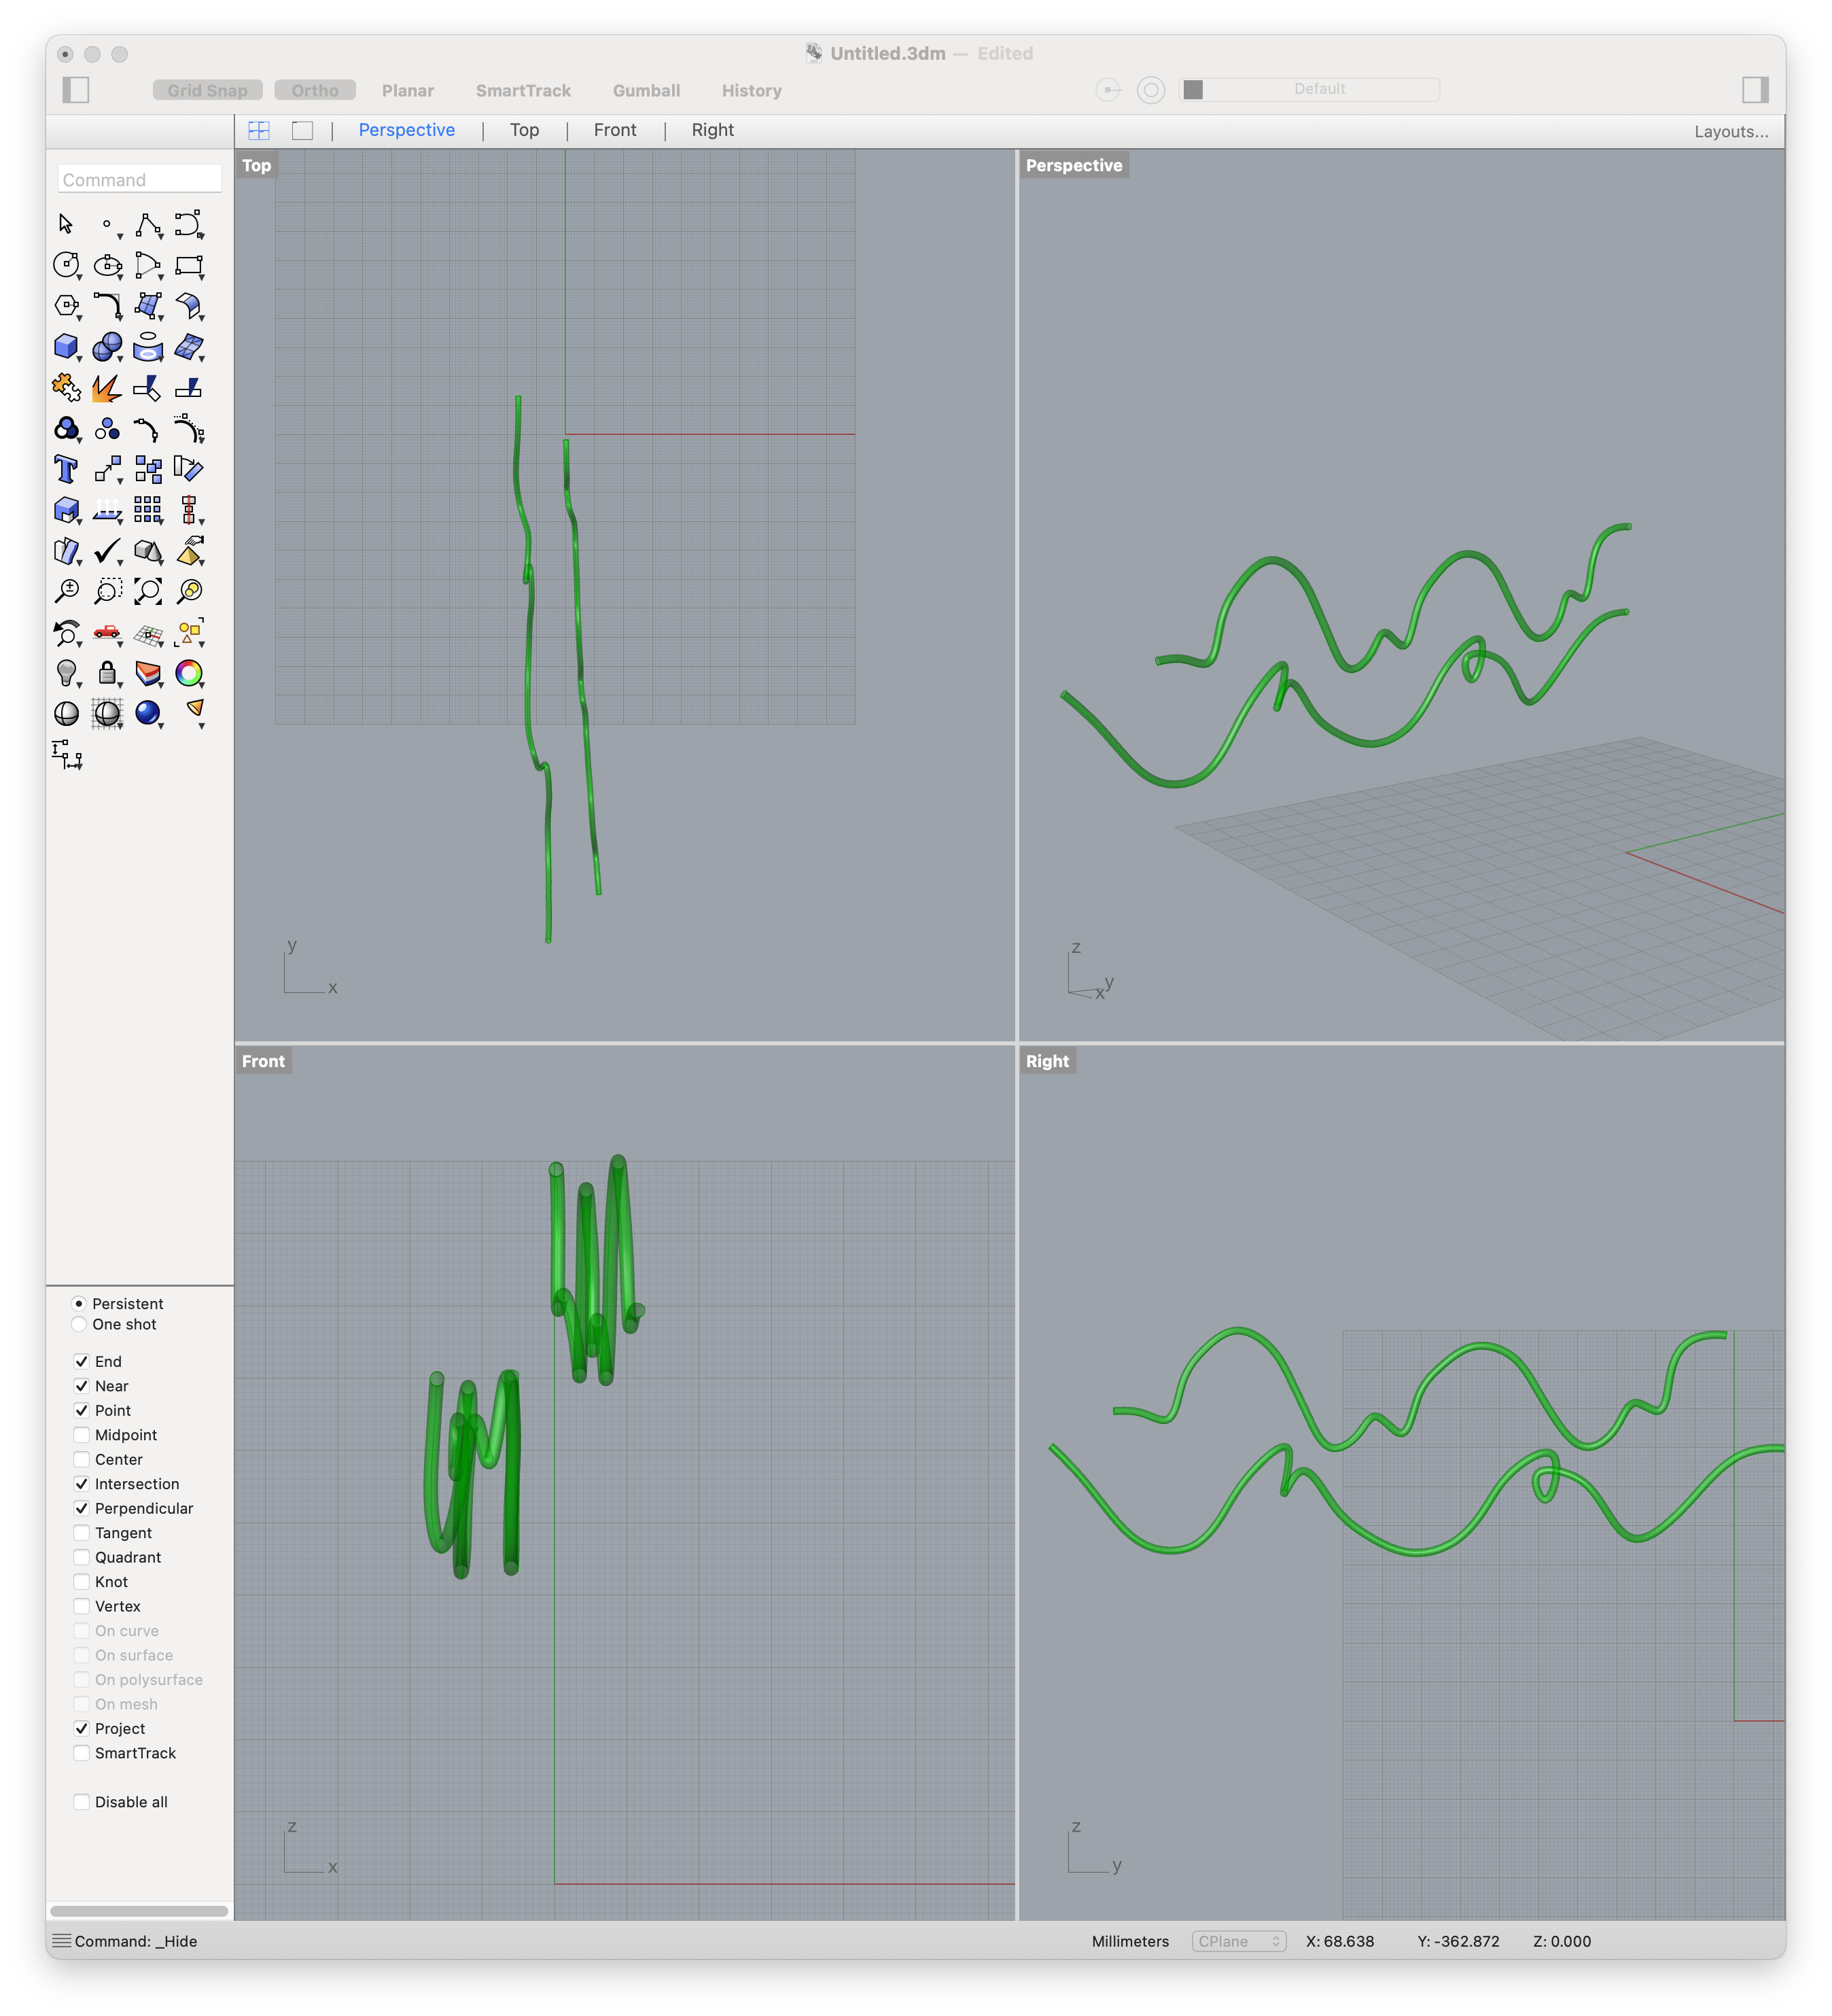Viewport: 1832px width, 2016px height.
Task: Switch to the Top viewport tab
Action: click(x=524, y=130)
